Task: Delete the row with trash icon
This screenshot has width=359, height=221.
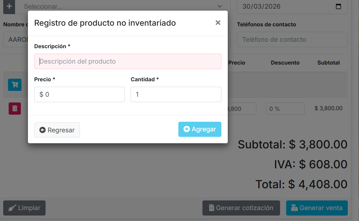Action: [x=15, y=109]
